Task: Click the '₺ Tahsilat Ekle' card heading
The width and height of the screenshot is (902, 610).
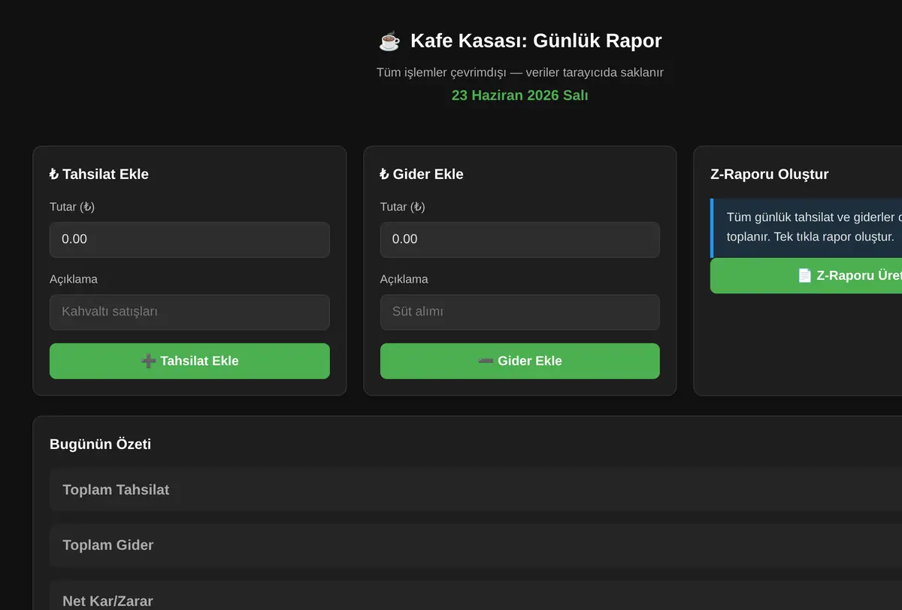Action: point(99,174)
